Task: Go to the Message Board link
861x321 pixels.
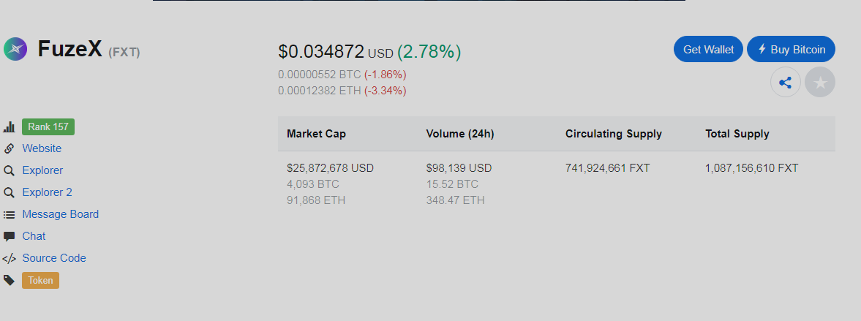Action: coord(60,214)
